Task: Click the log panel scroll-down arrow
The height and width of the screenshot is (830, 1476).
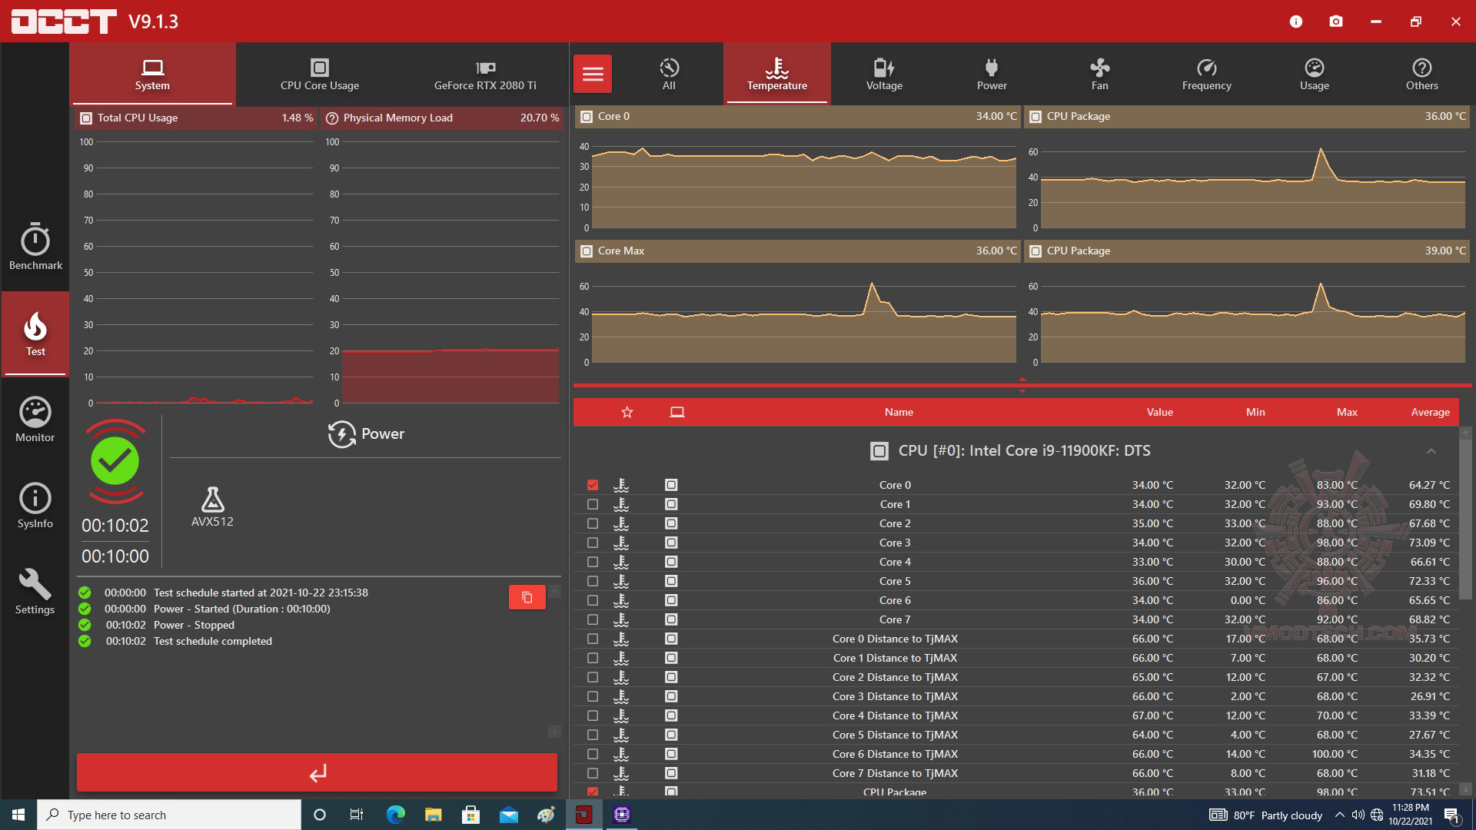Action: (x=554, y=731)
